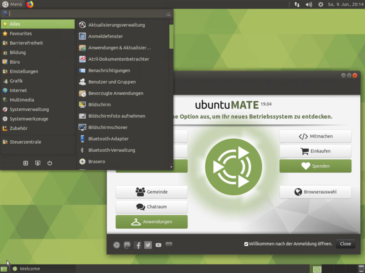Click the Browserauswahl button
The image size is (365, 273).
[315, 192]
